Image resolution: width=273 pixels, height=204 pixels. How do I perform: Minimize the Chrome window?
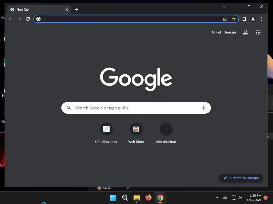point(237,7)
